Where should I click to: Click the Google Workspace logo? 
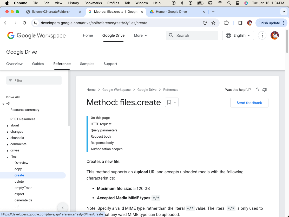[36, 35]
